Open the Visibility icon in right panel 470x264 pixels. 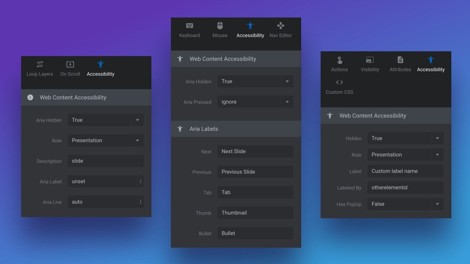coord(370,60)
